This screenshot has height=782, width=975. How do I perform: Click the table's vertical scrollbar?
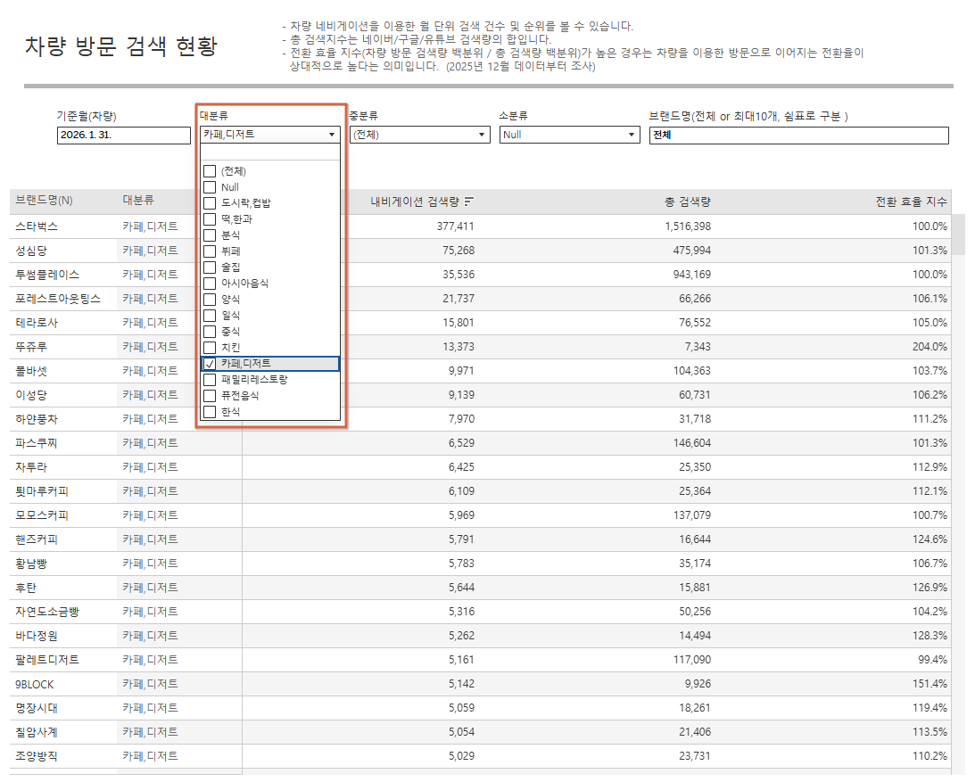click(959, 234)
